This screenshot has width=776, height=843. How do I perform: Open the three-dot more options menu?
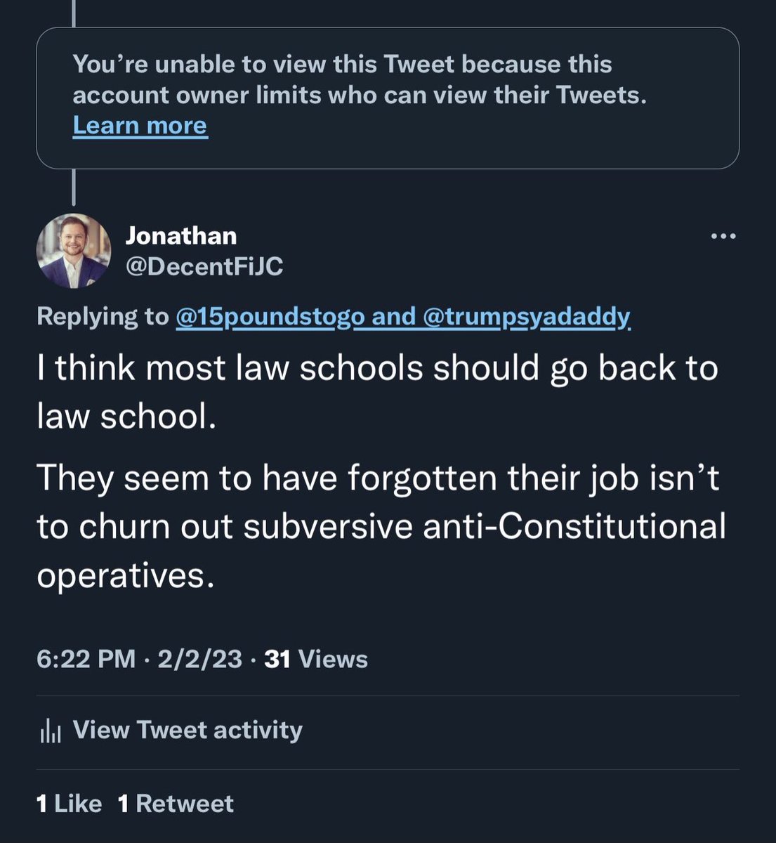723,237
